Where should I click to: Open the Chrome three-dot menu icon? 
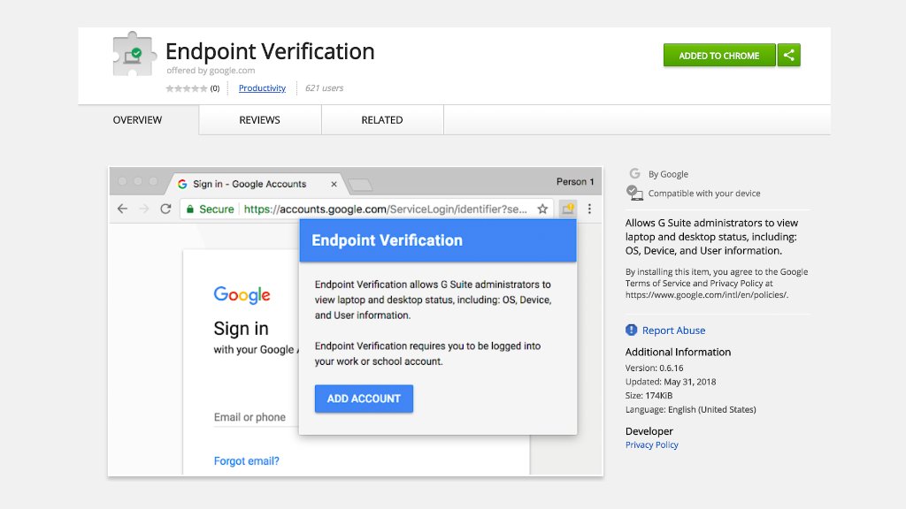click(589, 209)
